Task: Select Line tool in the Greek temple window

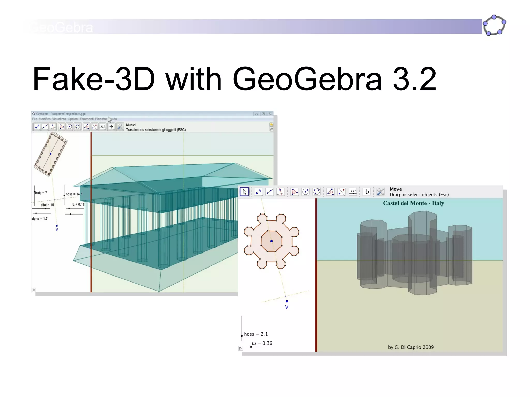Action: click(x=45, y=127)
